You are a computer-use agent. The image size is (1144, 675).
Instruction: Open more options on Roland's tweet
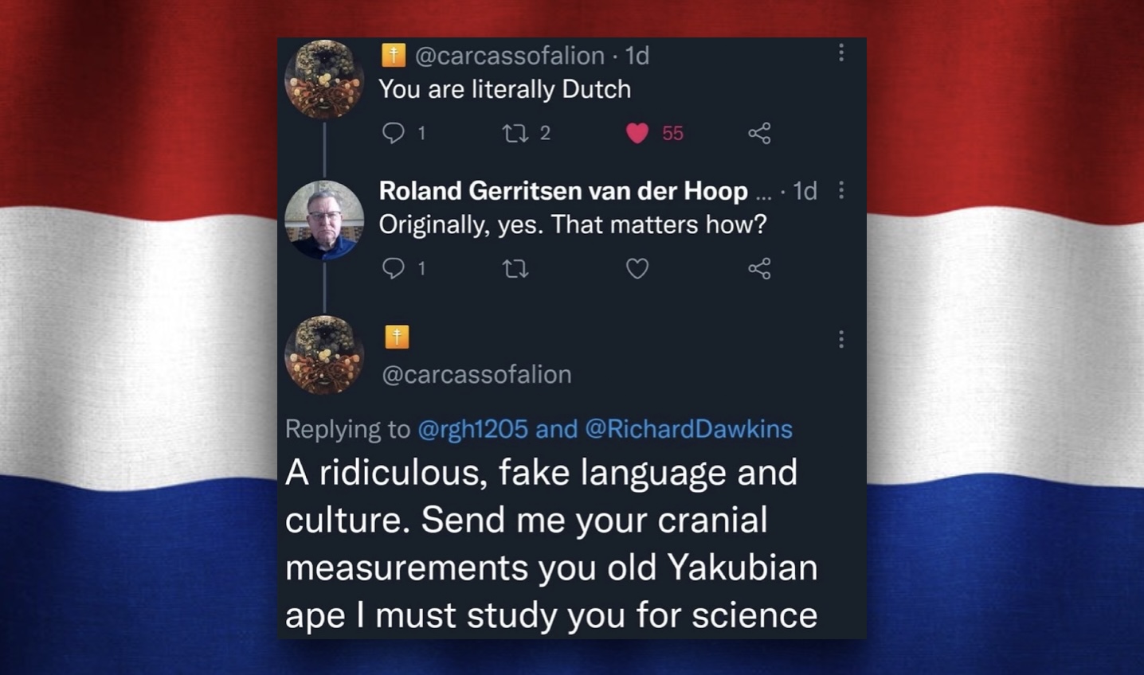[x=841, y=190]
